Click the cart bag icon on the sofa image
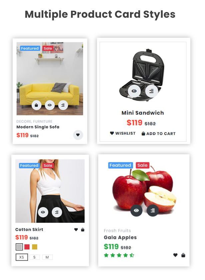Screen dimensions: 205x280 point(36,105)
